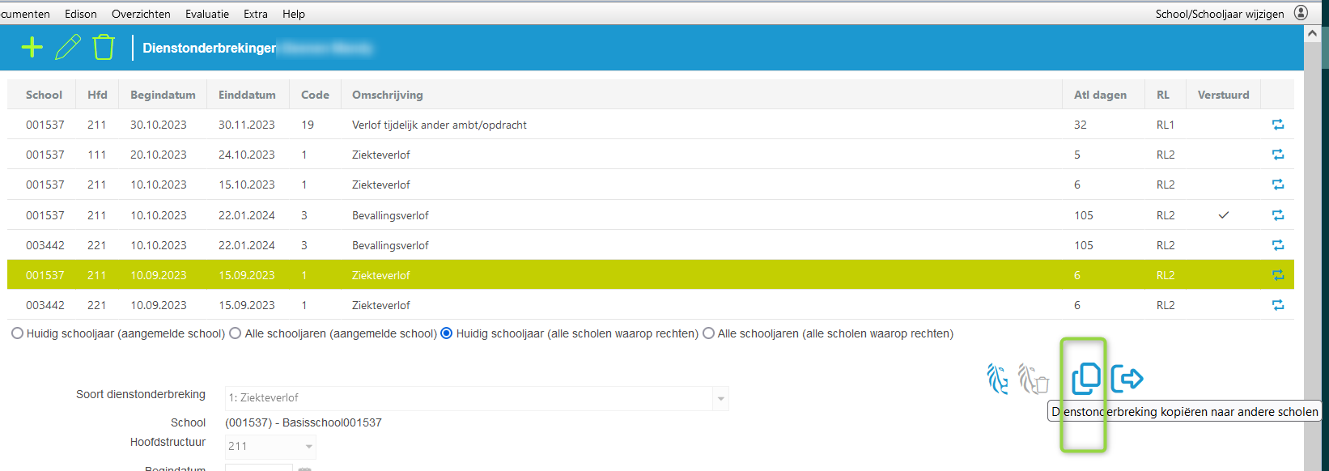Sort table by Begindatum column header

163,95
